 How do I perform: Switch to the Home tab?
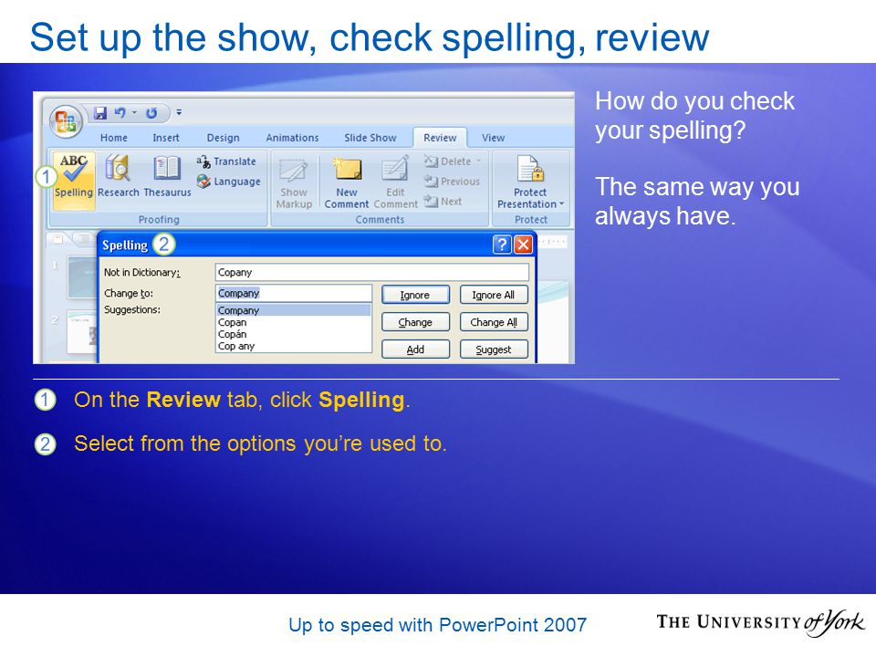click(114, 138)
